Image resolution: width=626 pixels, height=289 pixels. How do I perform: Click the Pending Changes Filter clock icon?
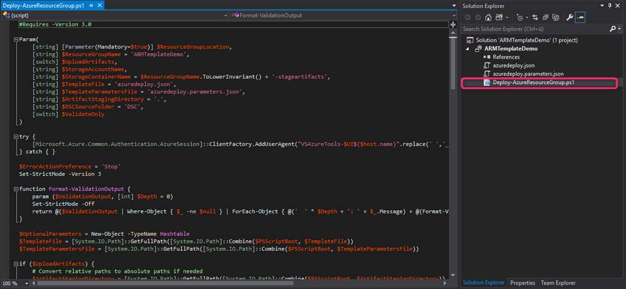click(x=519, y=18)
